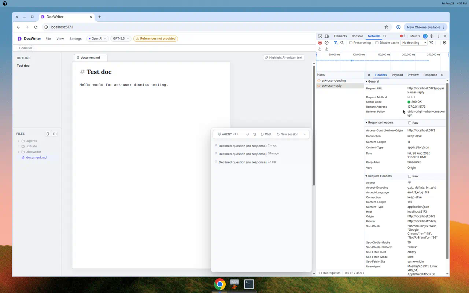Show more request detail tabs

pyautogui.click(x=442, y=75)
